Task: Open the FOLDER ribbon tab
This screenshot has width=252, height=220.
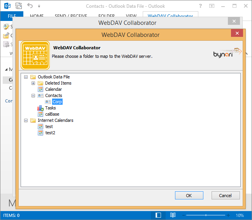Action: 107,16
